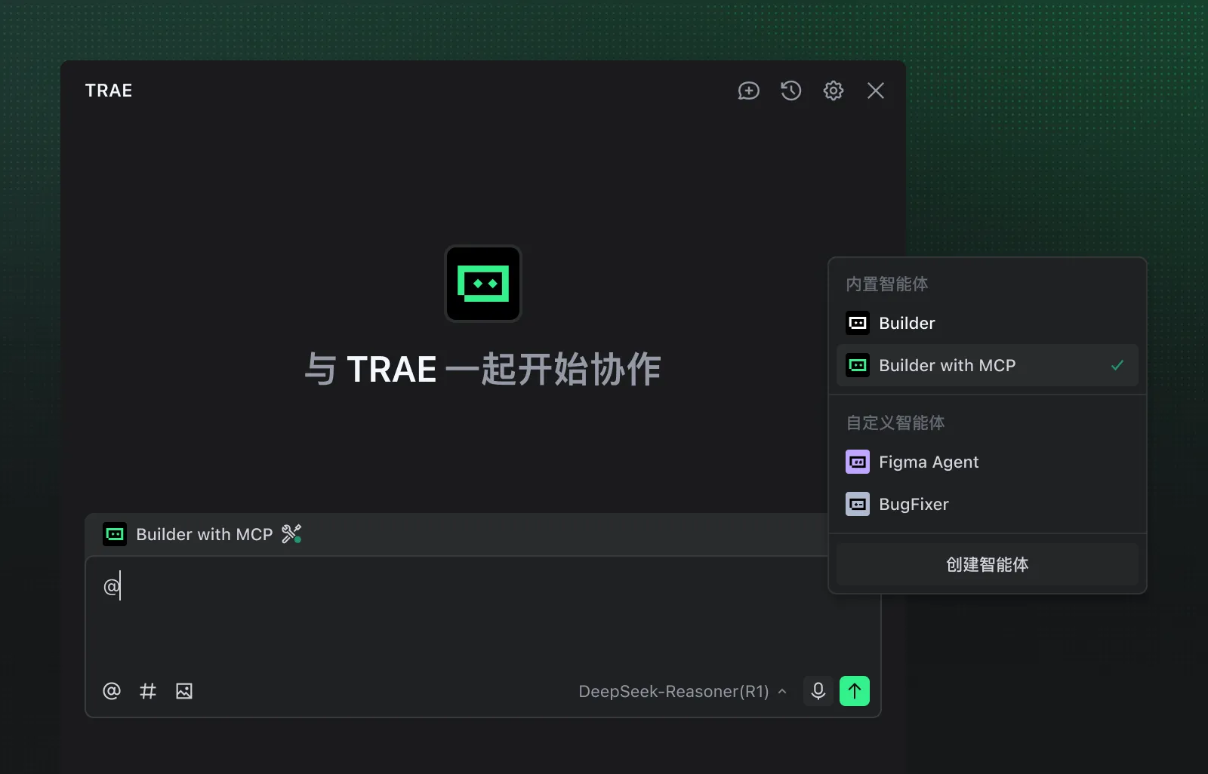Open settings gear icon in TRAE header

point(833,91)
